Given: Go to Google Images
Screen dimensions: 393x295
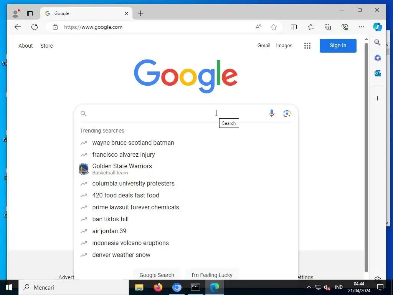Looking at the screenshot, I should pyautogui.click(x=284, y=45).
